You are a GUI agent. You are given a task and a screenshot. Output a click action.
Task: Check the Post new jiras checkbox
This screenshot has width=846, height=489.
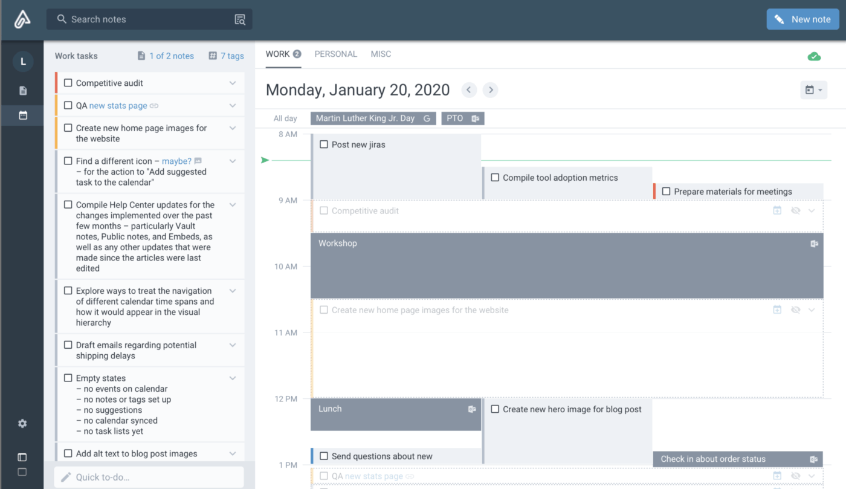324,144
